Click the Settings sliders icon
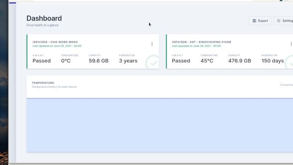 (279, 21)
